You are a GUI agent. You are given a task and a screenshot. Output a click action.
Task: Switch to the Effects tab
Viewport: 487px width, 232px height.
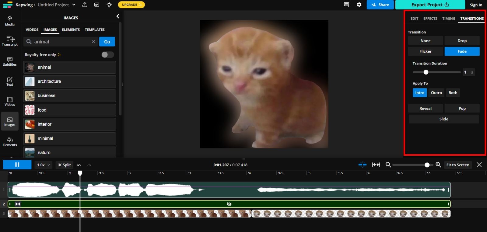point(430,19)
